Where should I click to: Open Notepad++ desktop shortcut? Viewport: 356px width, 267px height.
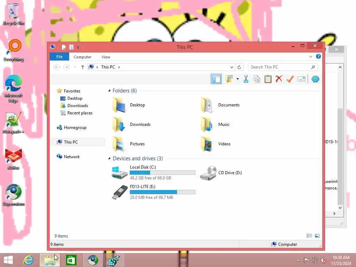coord(13,123)
